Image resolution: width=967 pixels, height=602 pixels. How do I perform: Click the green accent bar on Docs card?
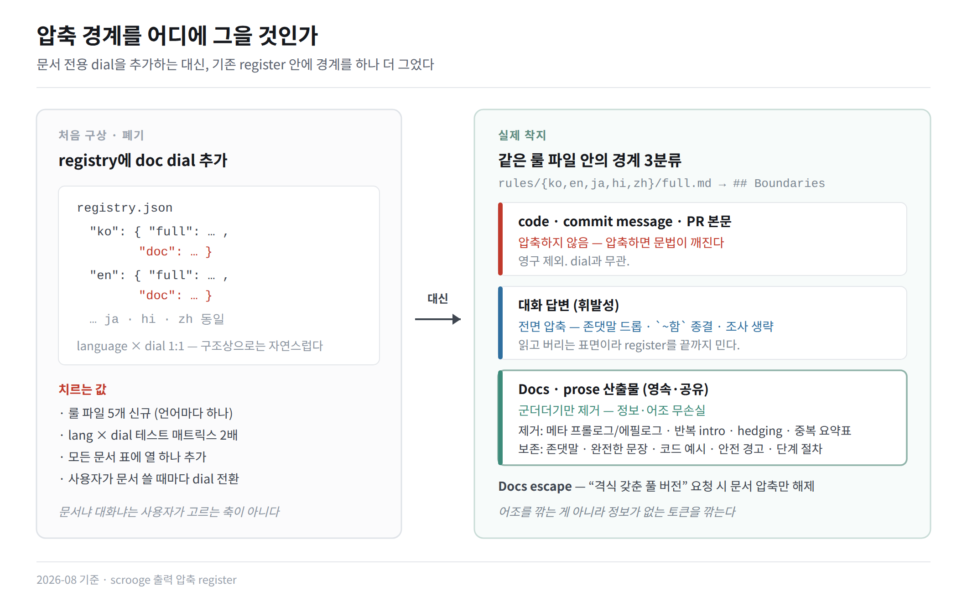tap(500, 418)
